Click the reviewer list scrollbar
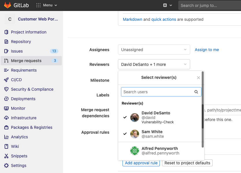 coord(203,116)
